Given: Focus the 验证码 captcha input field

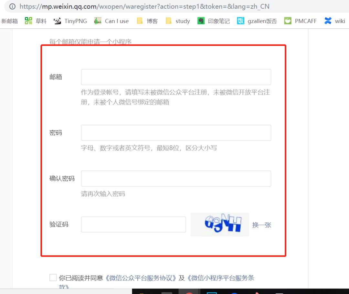Looking at the screenshot, I should [133, 224].
